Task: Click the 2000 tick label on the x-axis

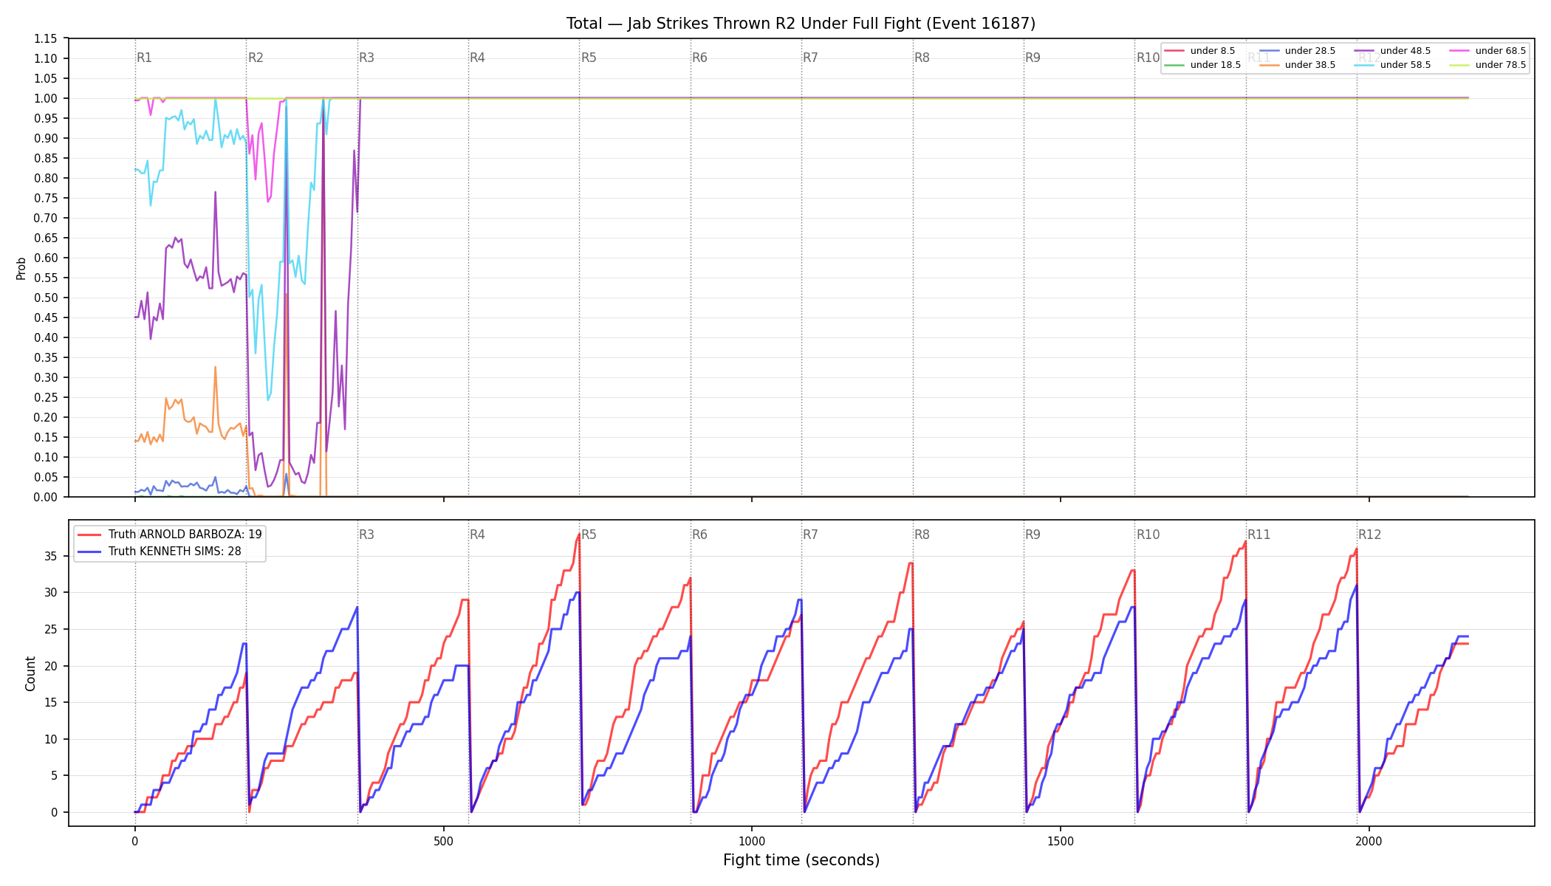Action: point(1369,841)
